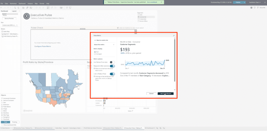Screen dimensions: 267x131
Task: Open the Format menu
Action: [42, 3]
